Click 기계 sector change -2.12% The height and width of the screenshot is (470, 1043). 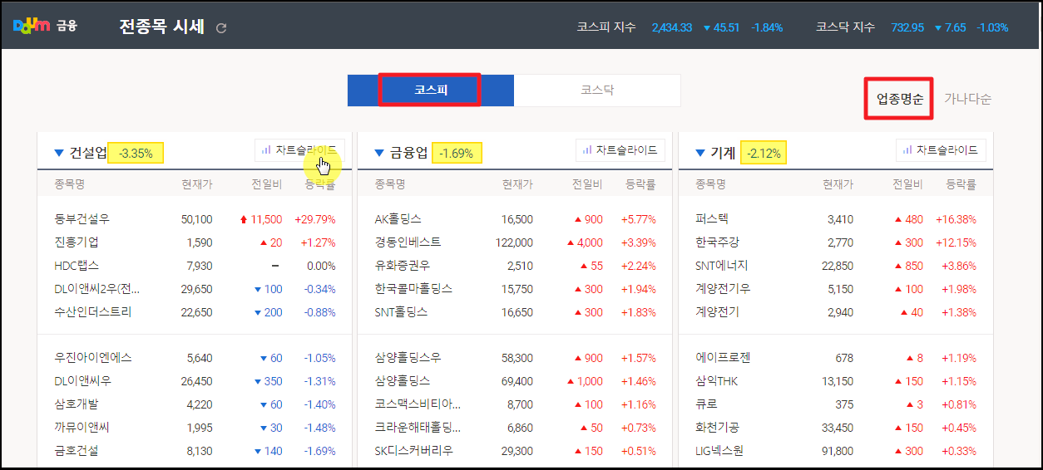coord(764,153)
